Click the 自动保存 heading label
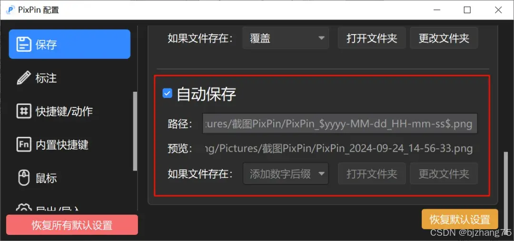 click(206, 94)
